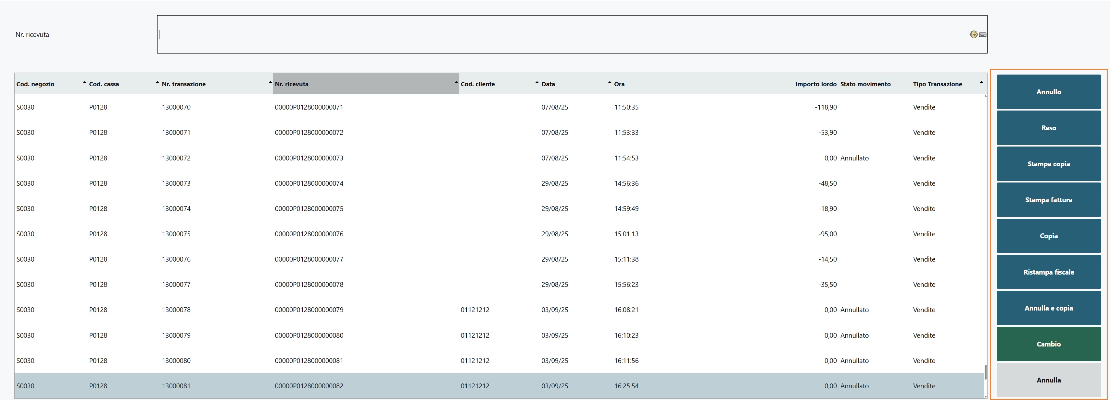The image size is (1110, 400).
Task: Select receipt 00000P0128000000073
Action: (x=309, y=158)
